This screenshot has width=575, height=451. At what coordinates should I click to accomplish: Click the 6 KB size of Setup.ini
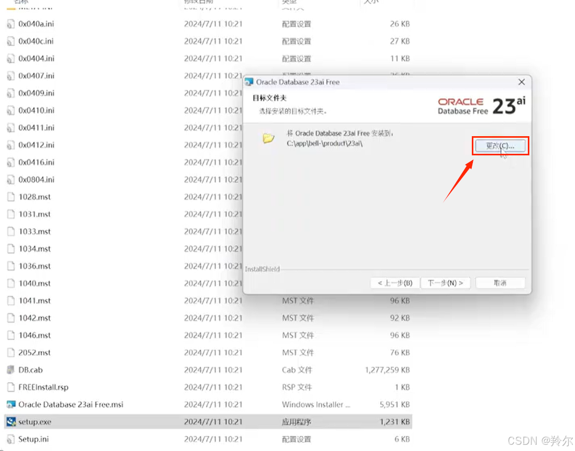pyautogui.click(x=402, y=439)
